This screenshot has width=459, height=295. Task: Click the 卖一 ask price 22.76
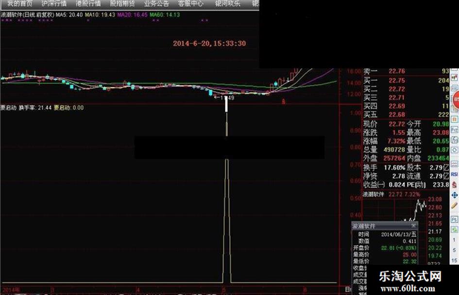[x=397, y=71]
